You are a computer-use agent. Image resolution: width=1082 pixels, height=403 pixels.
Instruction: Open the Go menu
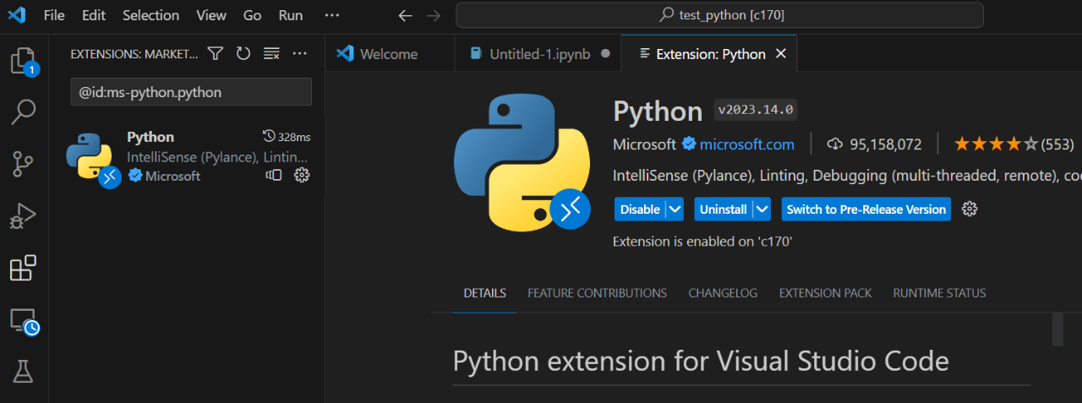coord(252,15)
